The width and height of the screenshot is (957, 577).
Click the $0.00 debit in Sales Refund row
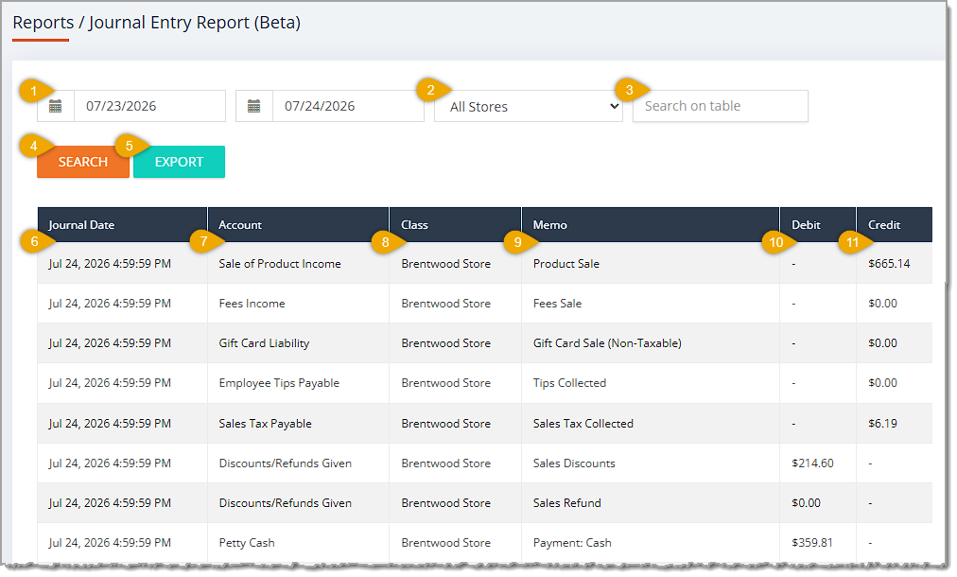[807, 503]
